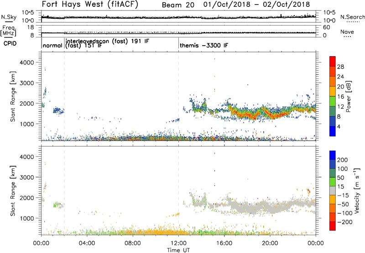Viewport: 365px width, 253px height.
Task: Select the 'Freq. [MHz]' label
Action: pos(8,31)
